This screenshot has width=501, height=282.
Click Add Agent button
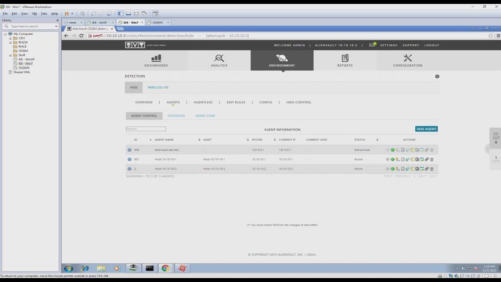(427, 129)
